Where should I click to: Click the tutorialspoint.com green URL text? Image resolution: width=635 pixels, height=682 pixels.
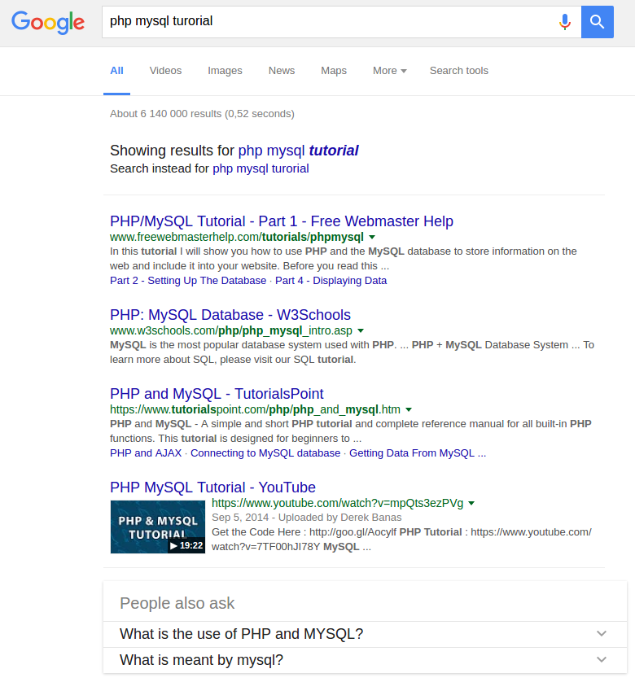coord(255,409)
